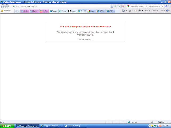Click the network computers tray icon

coord(157,126)
